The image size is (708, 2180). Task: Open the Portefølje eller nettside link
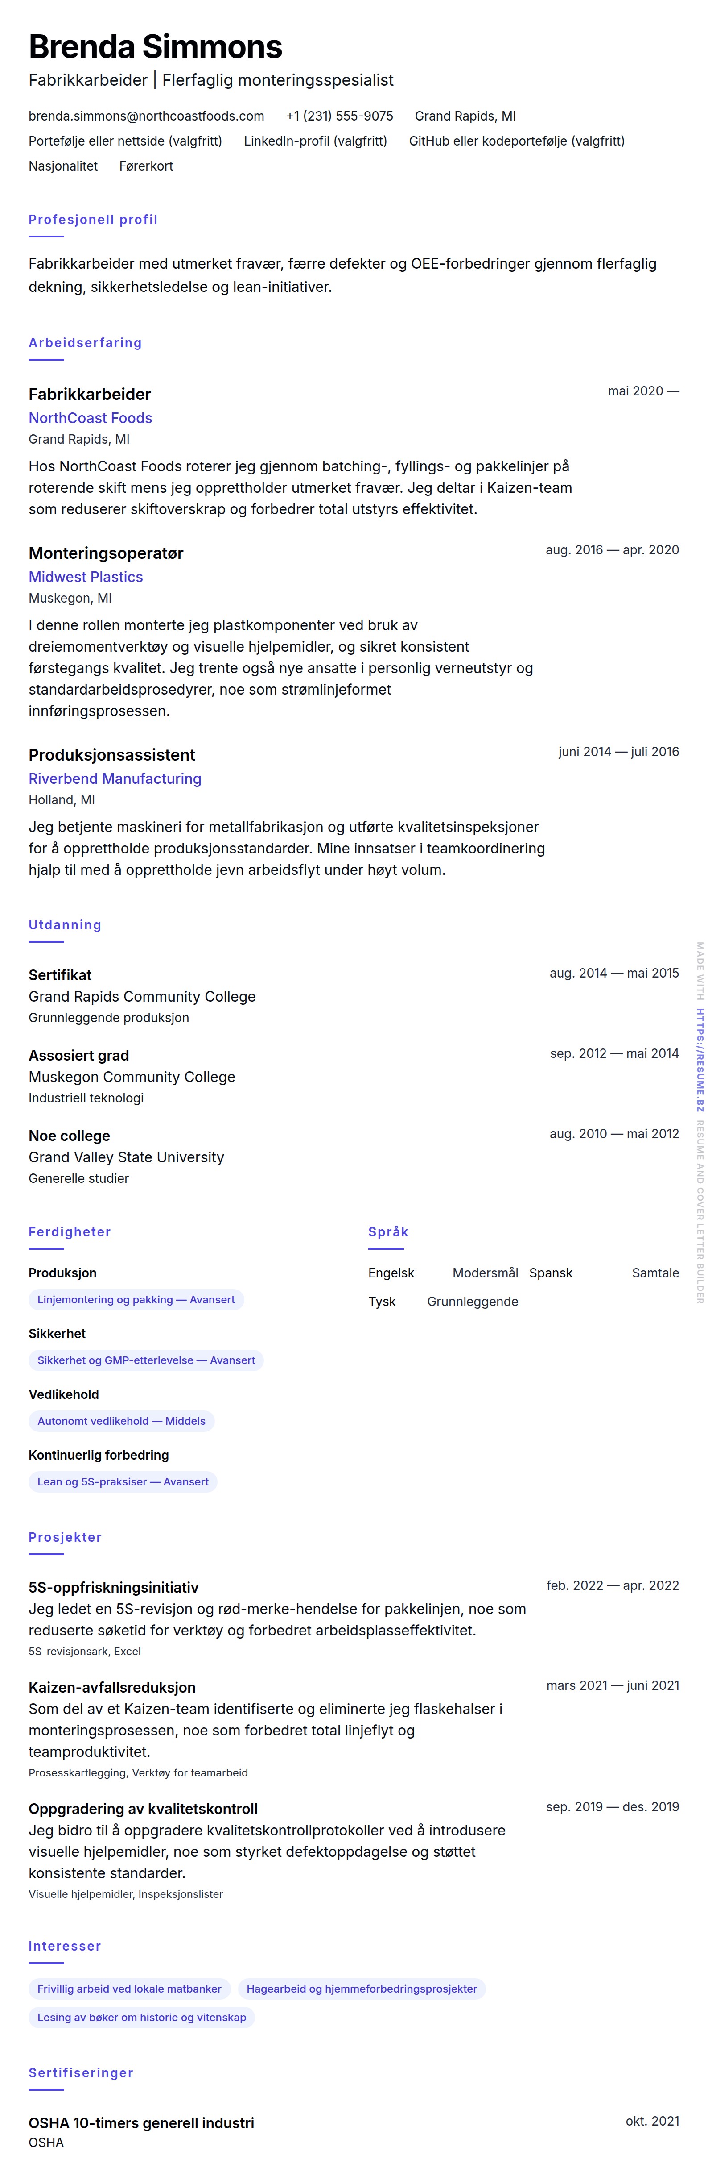125,141
